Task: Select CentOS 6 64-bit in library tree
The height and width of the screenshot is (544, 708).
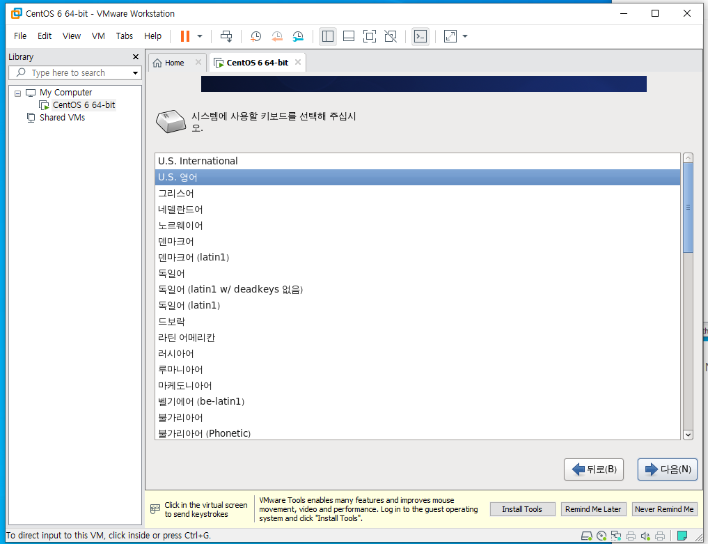Action: (84, 104)
